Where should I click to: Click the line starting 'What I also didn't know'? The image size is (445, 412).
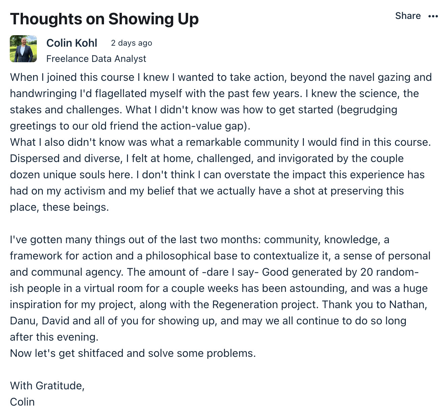click(x=220, y=142)
